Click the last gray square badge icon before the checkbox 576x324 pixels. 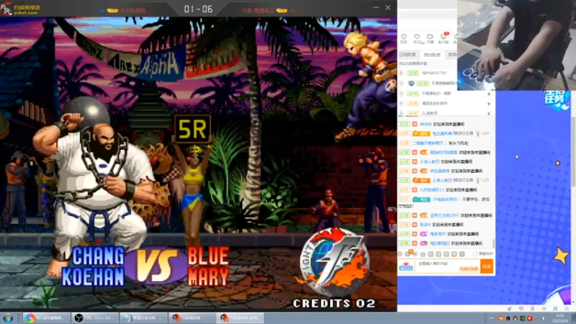pos(462,254)
